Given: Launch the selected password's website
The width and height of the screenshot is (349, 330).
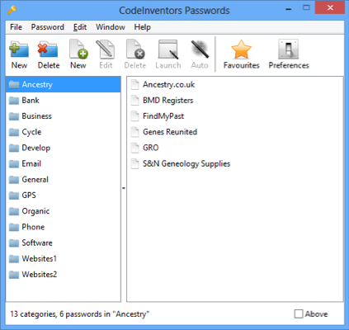Looking at the screenshot, I should (x=168, y=49).
